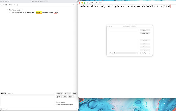176x111 pixels.
Task: Click the replacement text field in Spelling dialog
Action: point(123,30)
